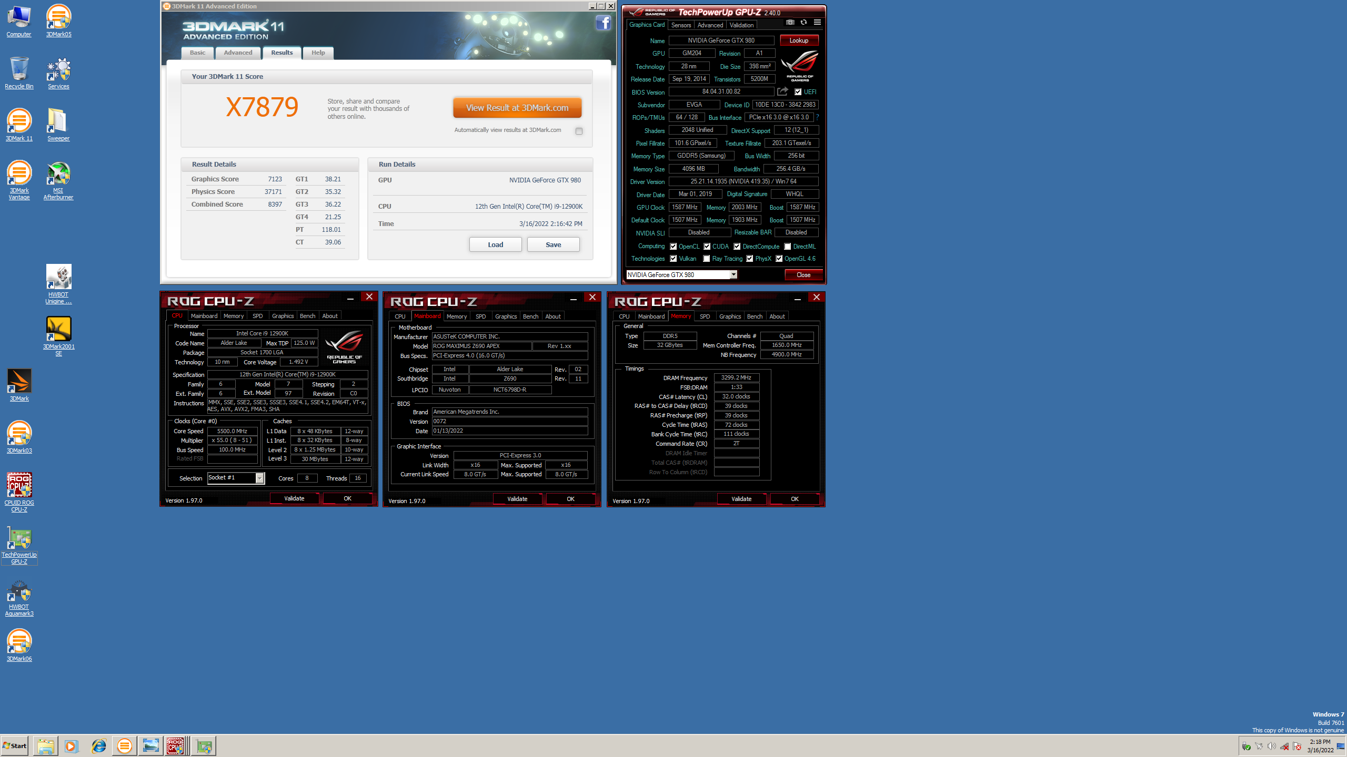The image size is (1347, 757).
Task: Open SPD tab in first CPU-Z window
Action: (257, 316)
